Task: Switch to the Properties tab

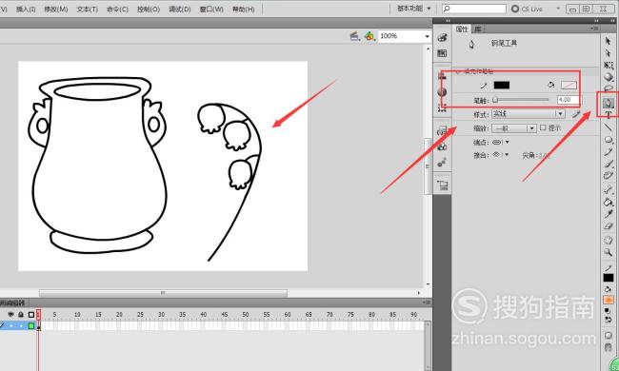Action: pos(462,29)
